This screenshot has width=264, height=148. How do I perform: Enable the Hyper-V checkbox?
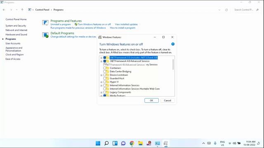[105, 82]
